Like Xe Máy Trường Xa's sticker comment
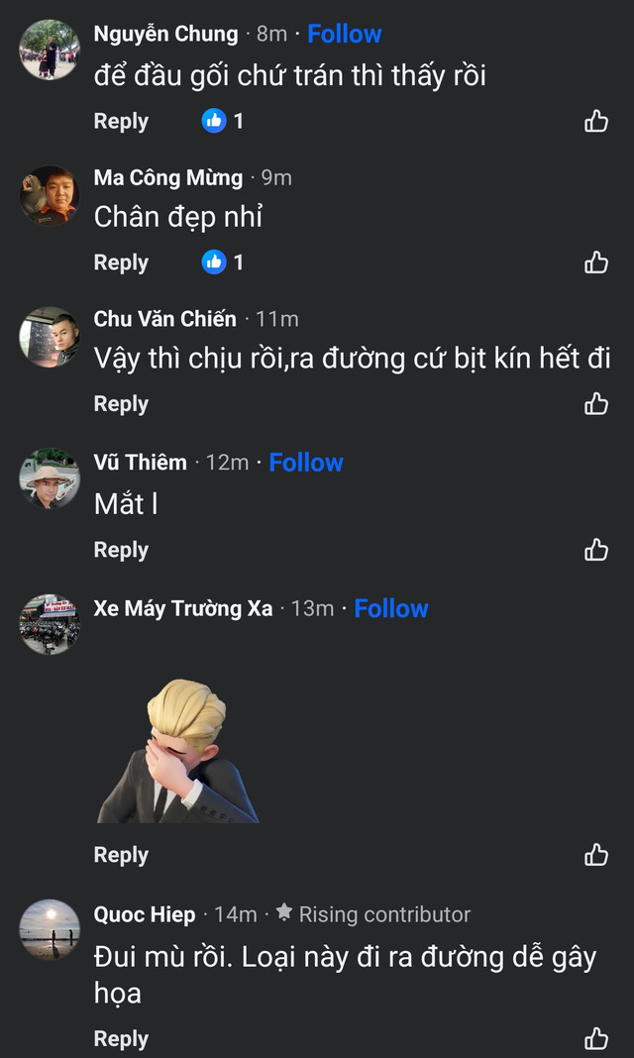634x1058 pixels. (595, 855)
